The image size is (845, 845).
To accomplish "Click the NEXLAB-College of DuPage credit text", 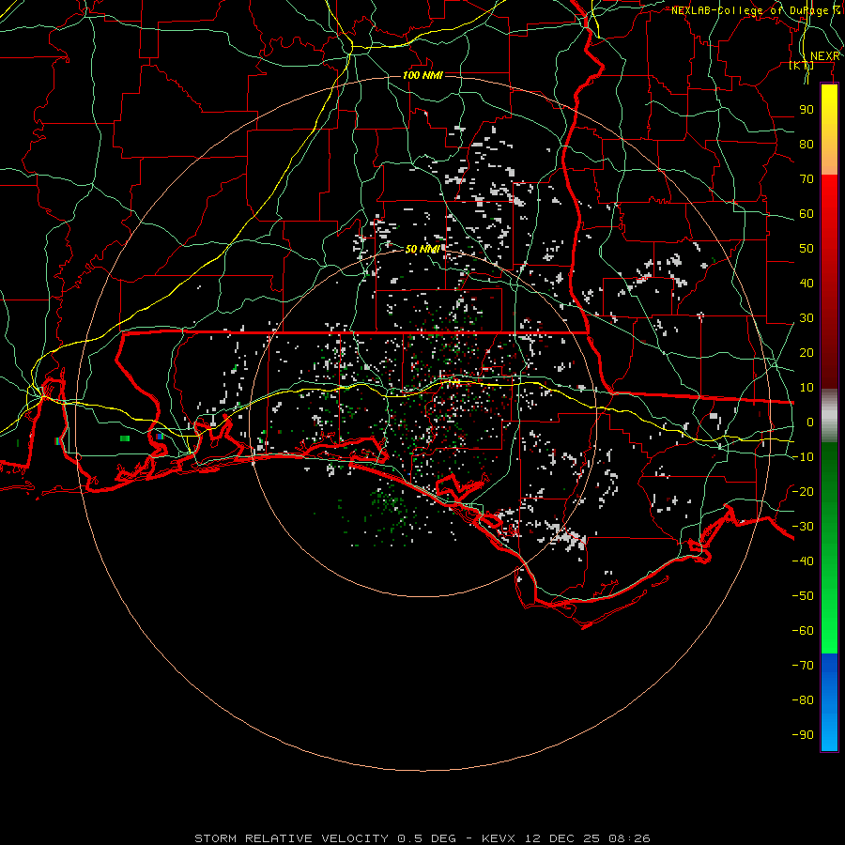I will coord(756,10).
